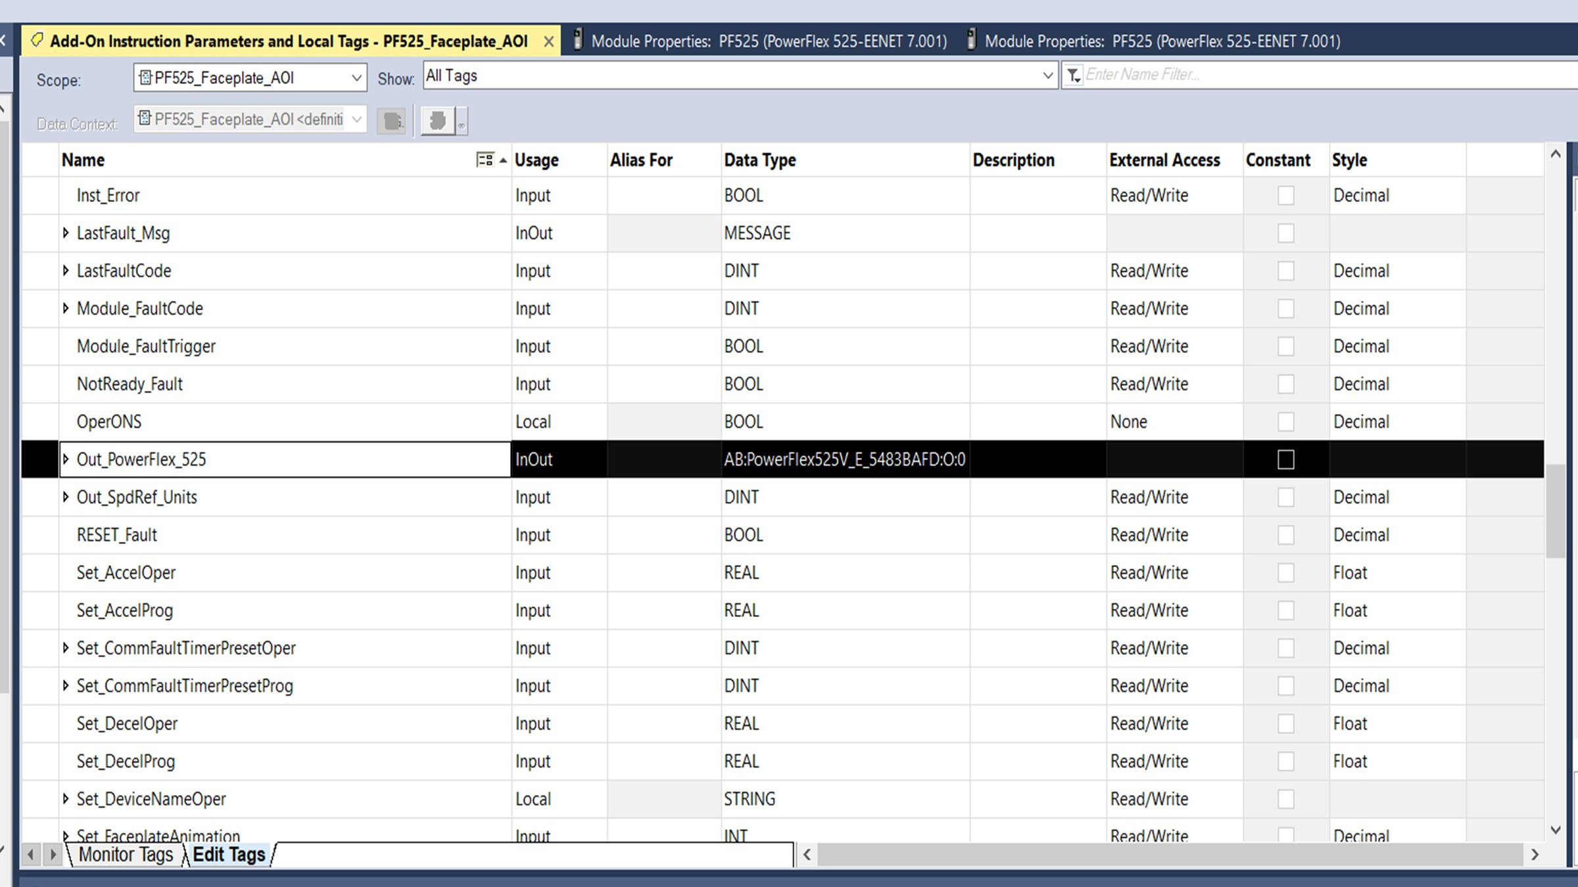Click the name filter funnel icon
Viewport: 1578px width, 887px height.
1073,75
